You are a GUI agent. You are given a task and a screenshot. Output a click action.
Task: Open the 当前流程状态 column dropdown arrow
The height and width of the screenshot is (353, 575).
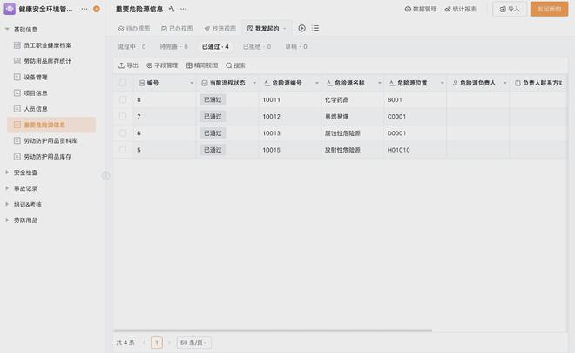pyautogui.click(x=254, y=83)
